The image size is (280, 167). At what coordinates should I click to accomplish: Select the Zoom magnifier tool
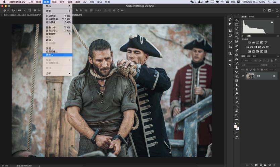pos(237,115)
